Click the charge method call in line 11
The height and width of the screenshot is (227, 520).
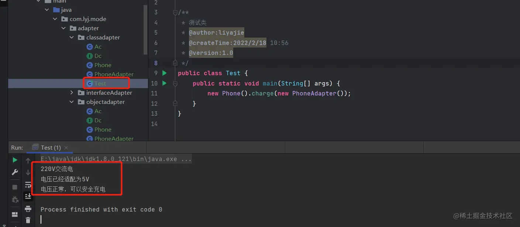click(x=263, y=93)
